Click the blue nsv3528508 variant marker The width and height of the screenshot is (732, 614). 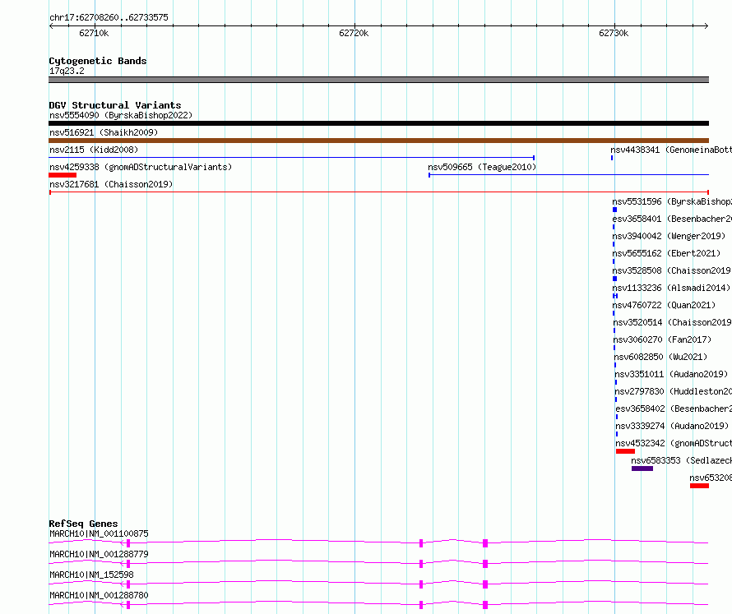pos(615,279)
